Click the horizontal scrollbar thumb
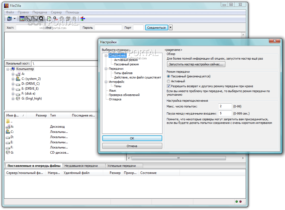 [x=179, y=158]
